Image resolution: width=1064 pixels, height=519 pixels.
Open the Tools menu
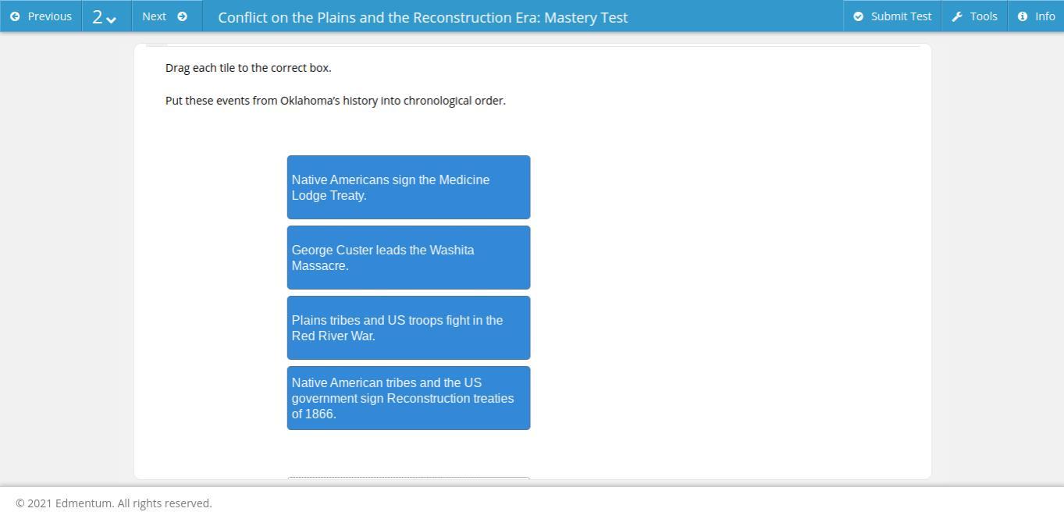coord(974,16)
